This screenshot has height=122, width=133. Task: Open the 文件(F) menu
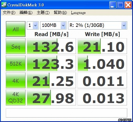(x=9, y=13)
